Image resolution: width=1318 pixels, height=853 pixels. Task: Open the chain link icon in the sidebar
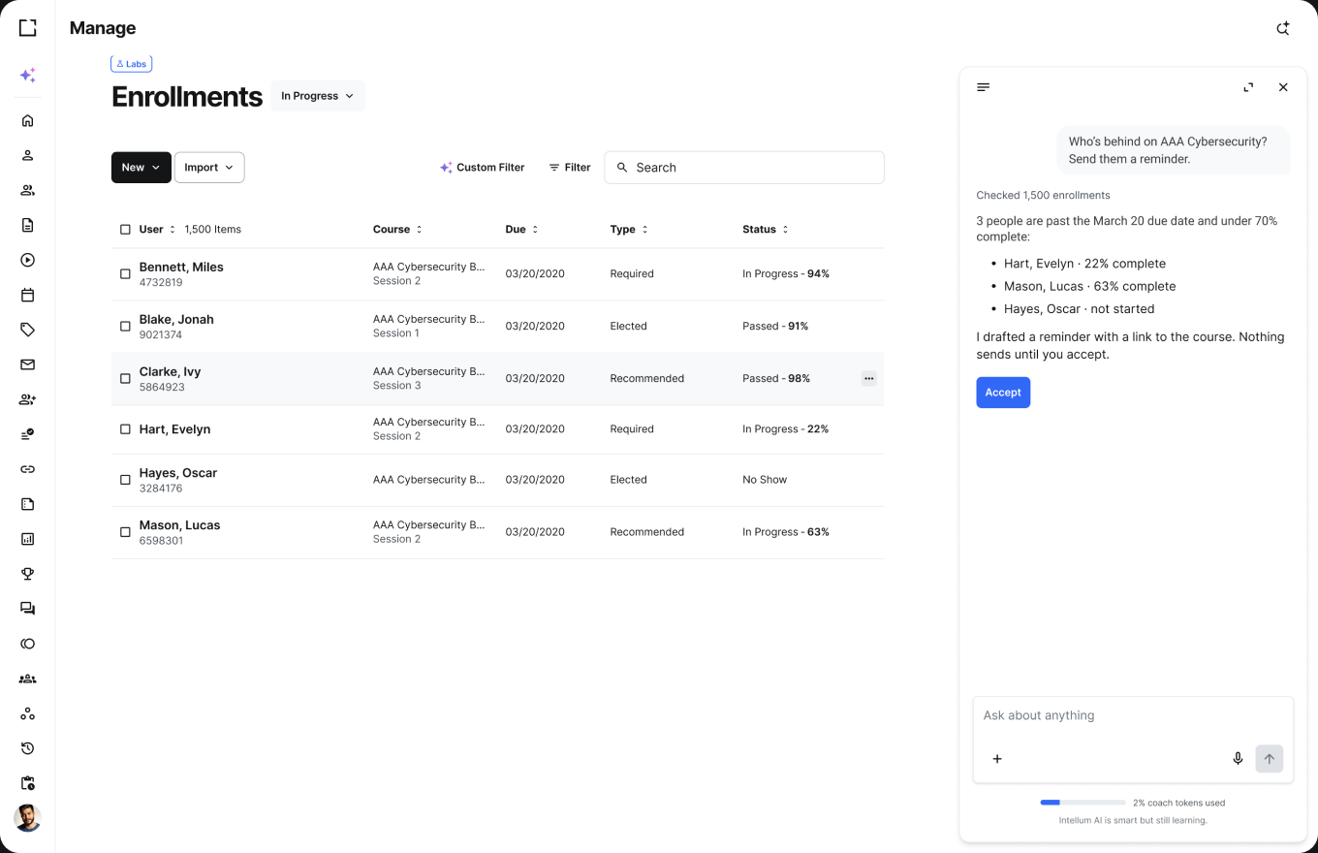pyautogui.click(x=27, y=469)
